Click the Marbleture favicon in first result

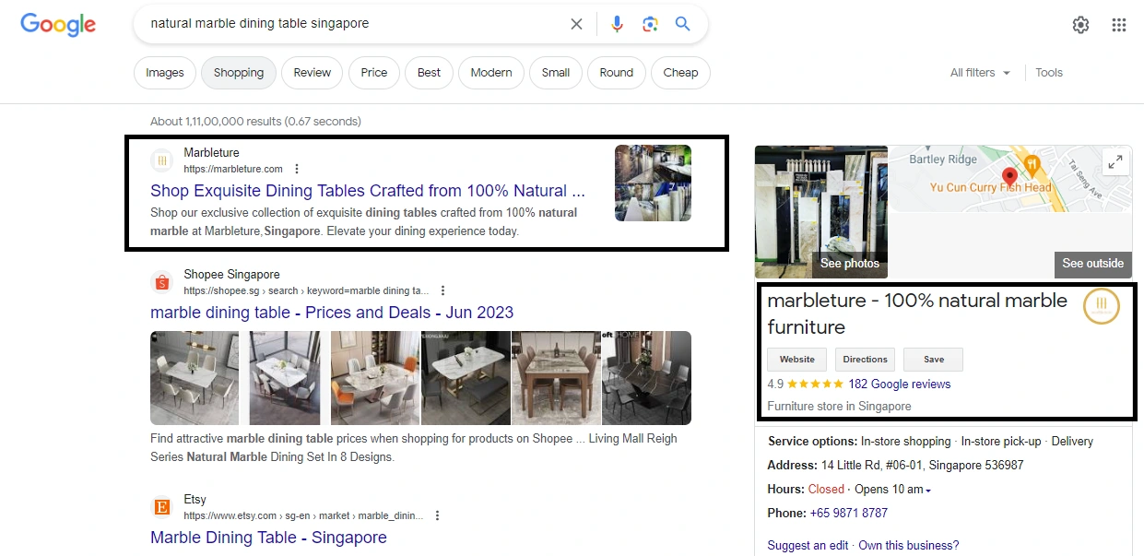coord(162,160)
